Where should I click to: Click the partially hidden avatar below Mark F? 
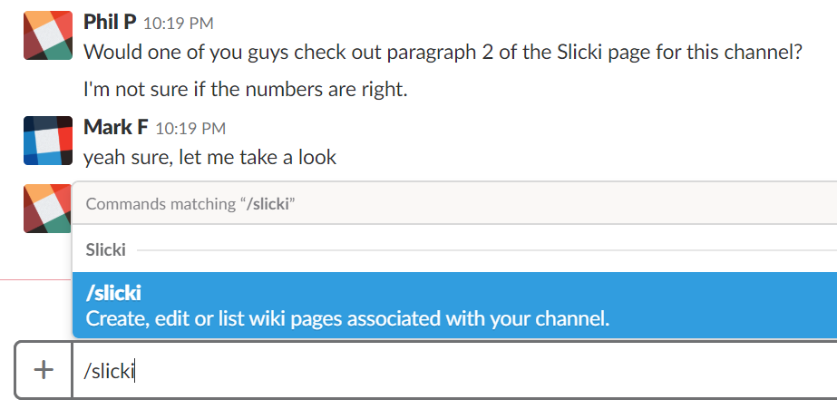47,209
